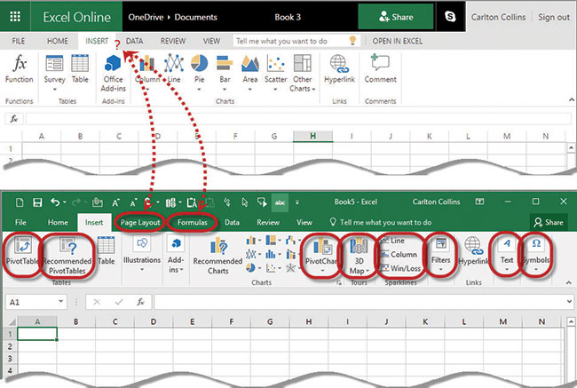The image size is (577, 388).
Task: Switch to the Page Layout tab
Action: 140,223
